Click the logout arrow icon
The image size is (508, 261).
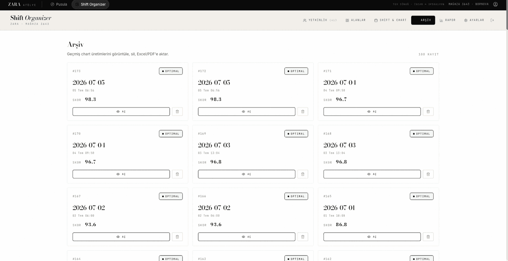point(492,20)
